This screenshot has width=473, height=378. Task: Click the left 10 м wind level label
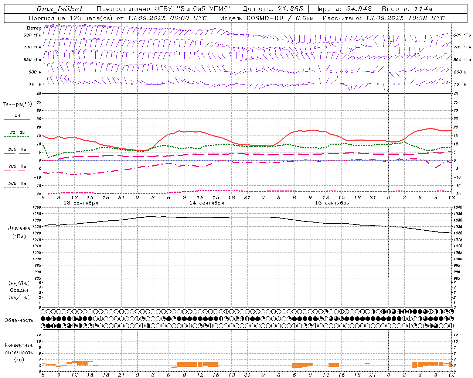click(x=36, y=84)
